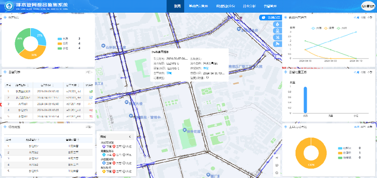377x178 pixels.
Task: Collapse the 图例 legend panel with the chevron
Action: coord(130,137)
